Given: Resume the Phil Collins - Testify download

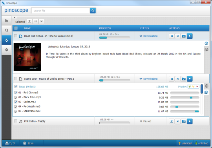Looking at the screenshot, I should [x=172, y=121].
